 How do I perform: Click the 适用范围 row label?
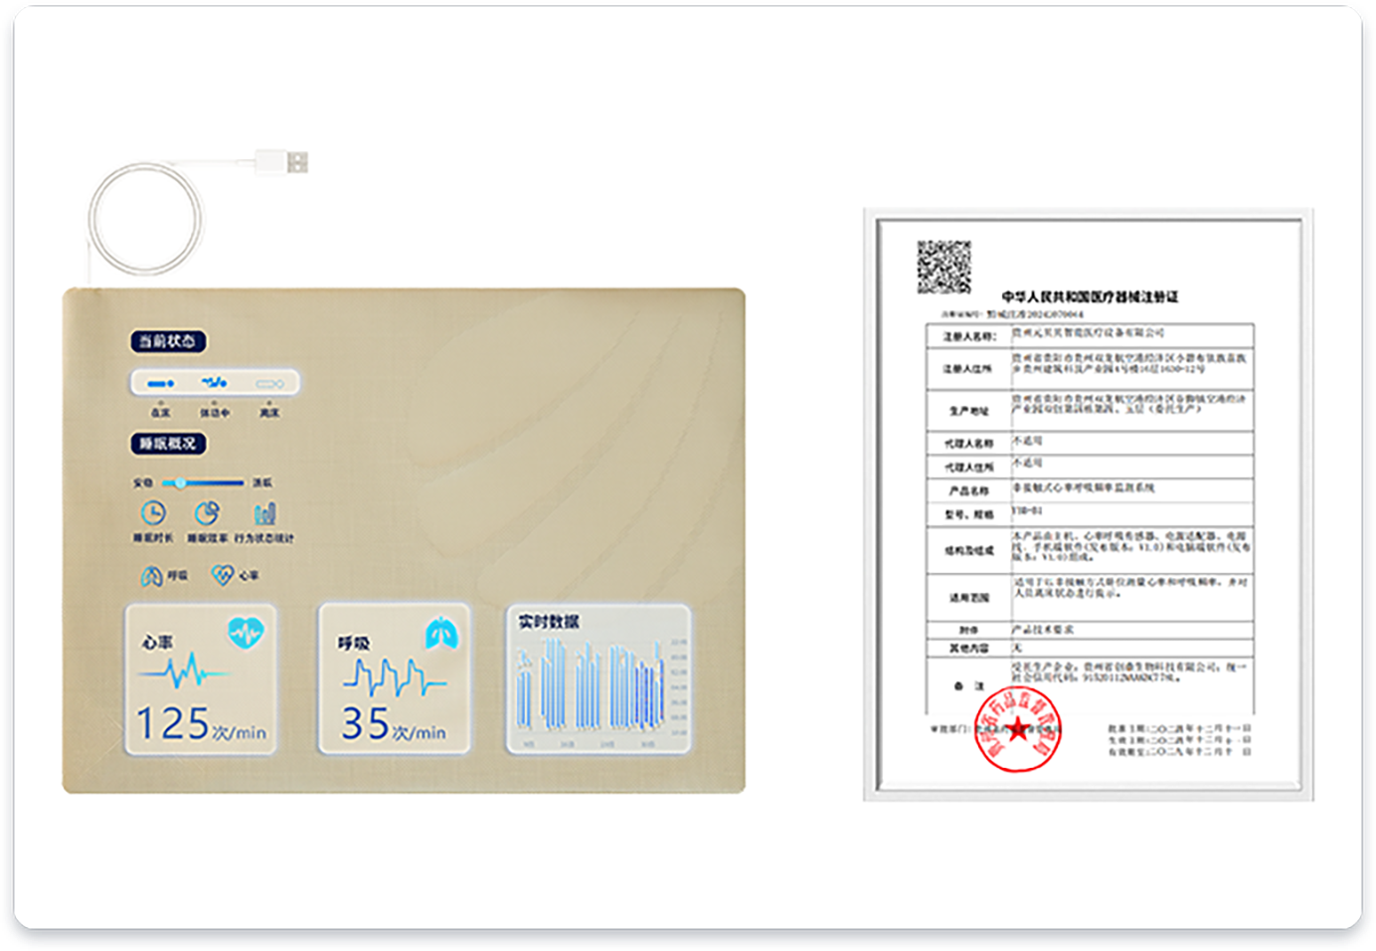point(968,598)
